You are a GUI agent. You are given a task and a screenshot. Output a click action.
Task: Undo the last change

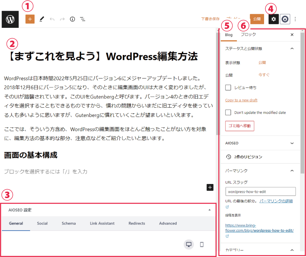pos(52,19)
